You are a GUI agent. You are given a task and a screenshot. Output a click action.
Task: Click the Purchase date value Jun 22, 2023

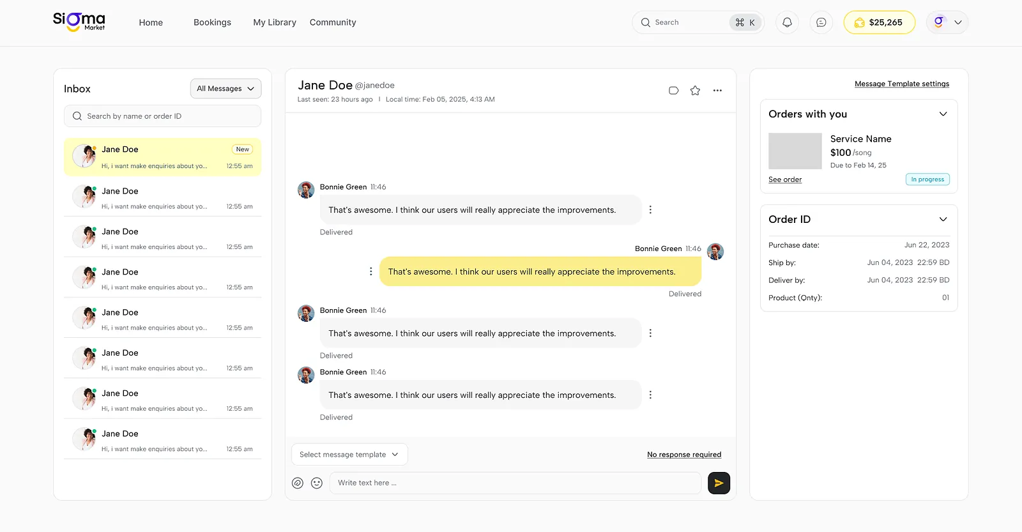pyautogui.click(x=927, y=245)
